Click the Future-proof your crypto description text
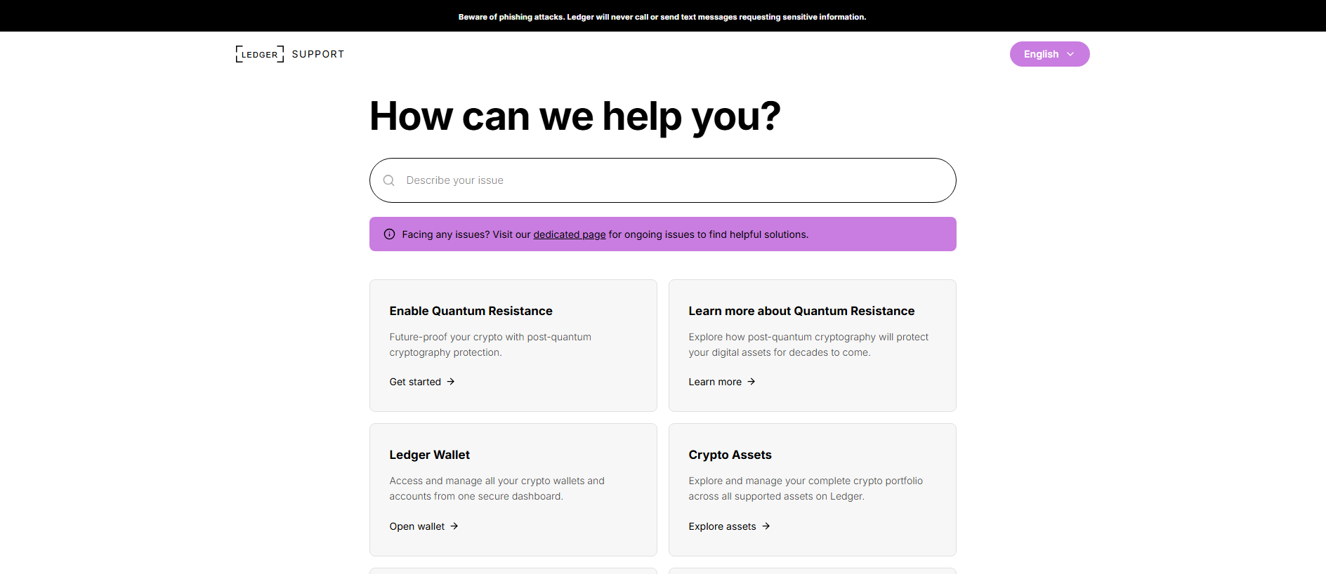Image resolution: width=1326 pixels, height=574 pixels. tap(490, 345)
